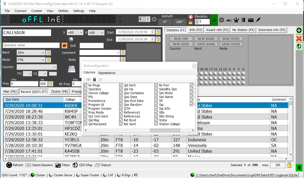Screen dimensions: 304x178
Task: Expand the Comment dropdown
Action: (118, 53)
